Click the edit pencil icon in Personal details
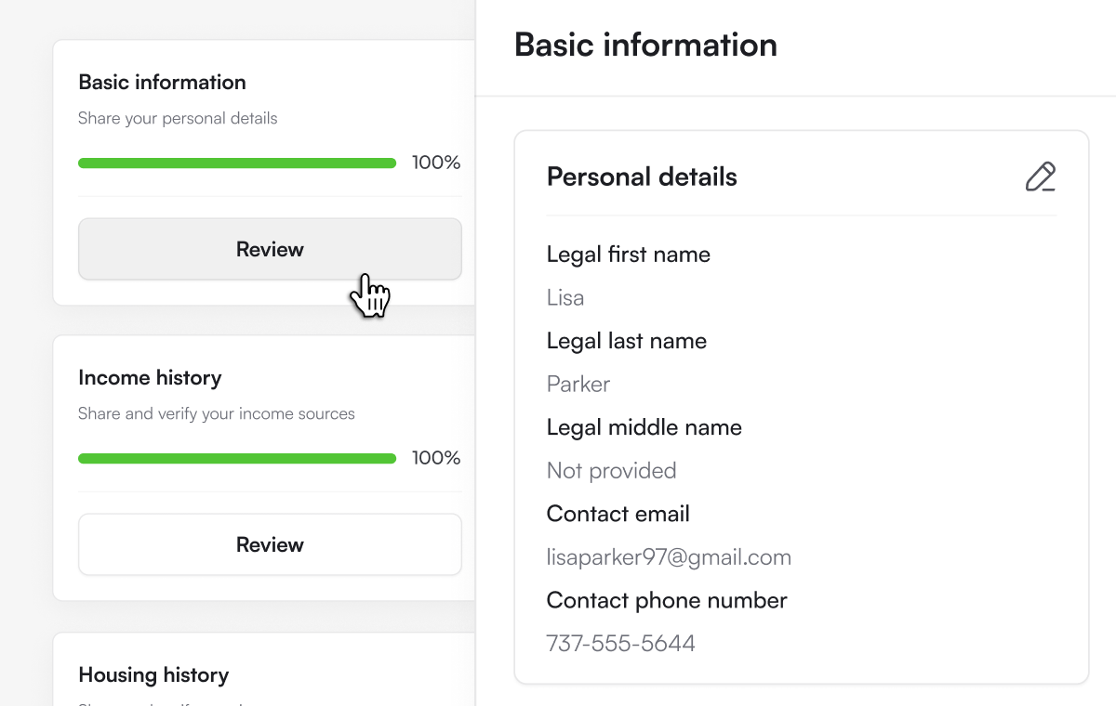Image resolution: width=1116 pixels, height=706 pixels. coord(1041,176)
